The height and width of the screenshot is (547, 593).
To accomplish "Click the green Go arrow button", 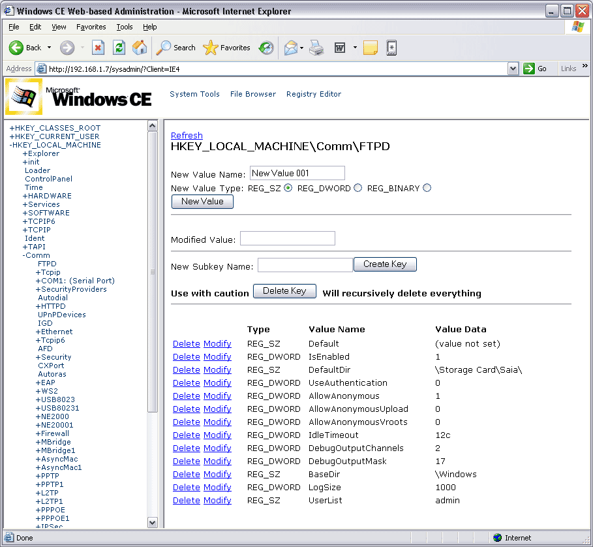I will [528, 69].
